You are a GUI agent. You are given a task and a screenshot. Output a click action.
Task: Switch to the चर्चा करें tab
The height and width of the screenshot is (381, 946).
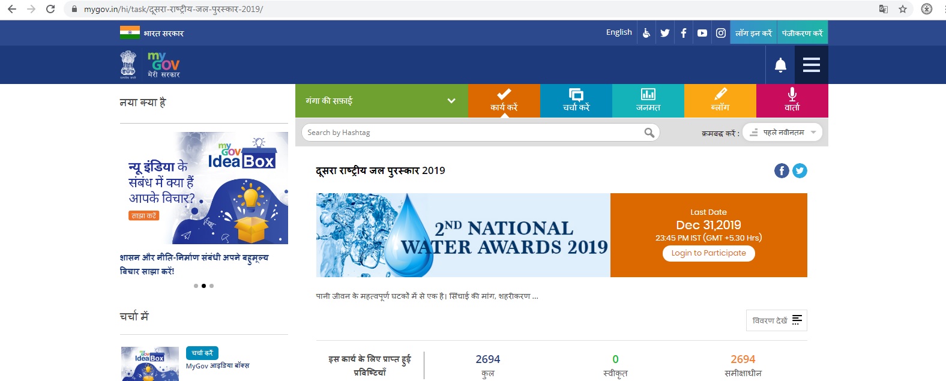click(576, 101)
